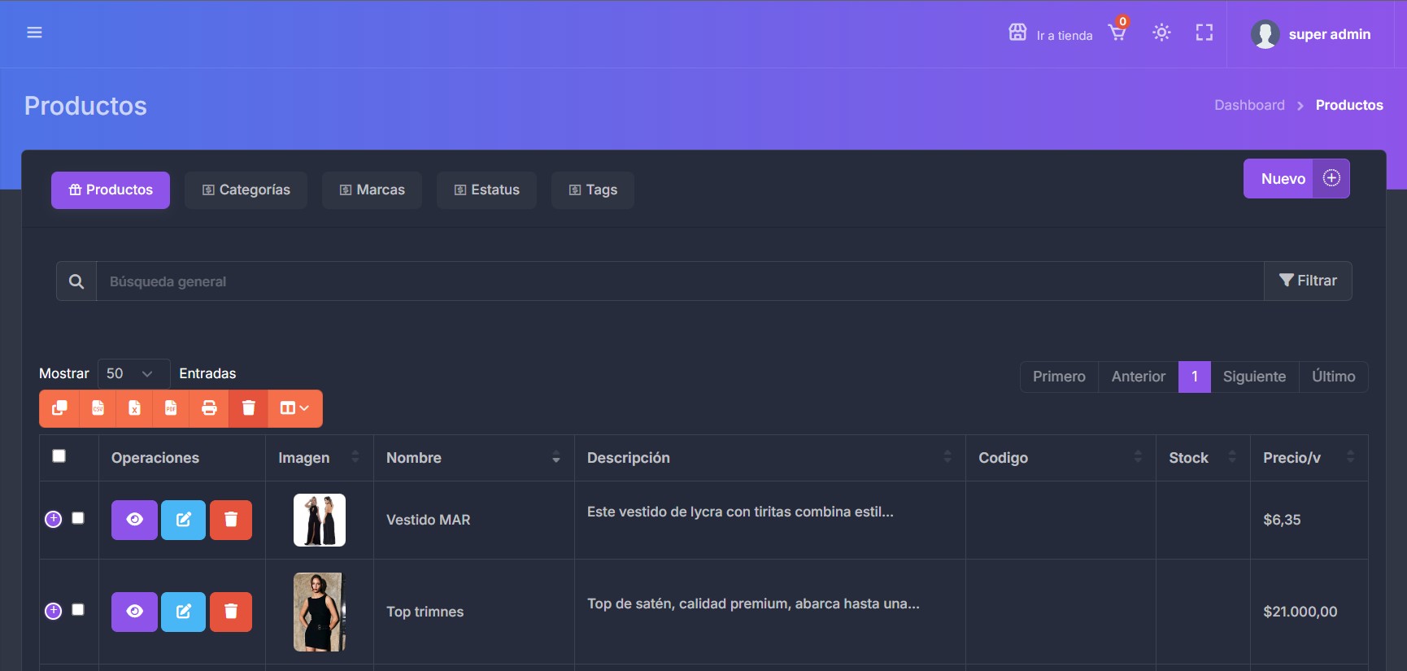Open the Marcas tab
Image resolution: width=1407 pixels, height=671 pixels.
tap(372, 190)
